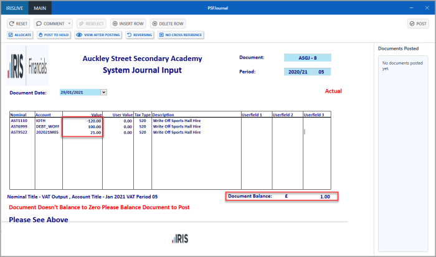Click the Document field ASGJ - 8

tap(307, 58)
